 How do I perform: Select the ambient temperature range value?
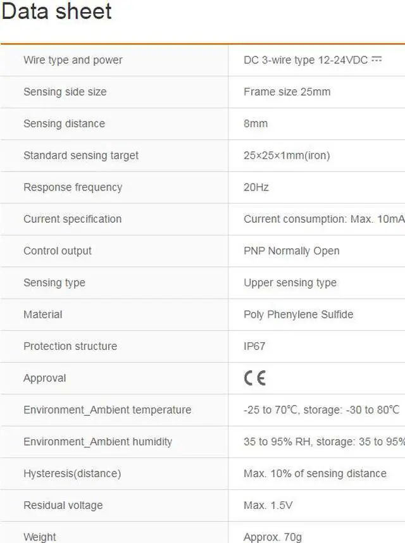coord(321,410)
